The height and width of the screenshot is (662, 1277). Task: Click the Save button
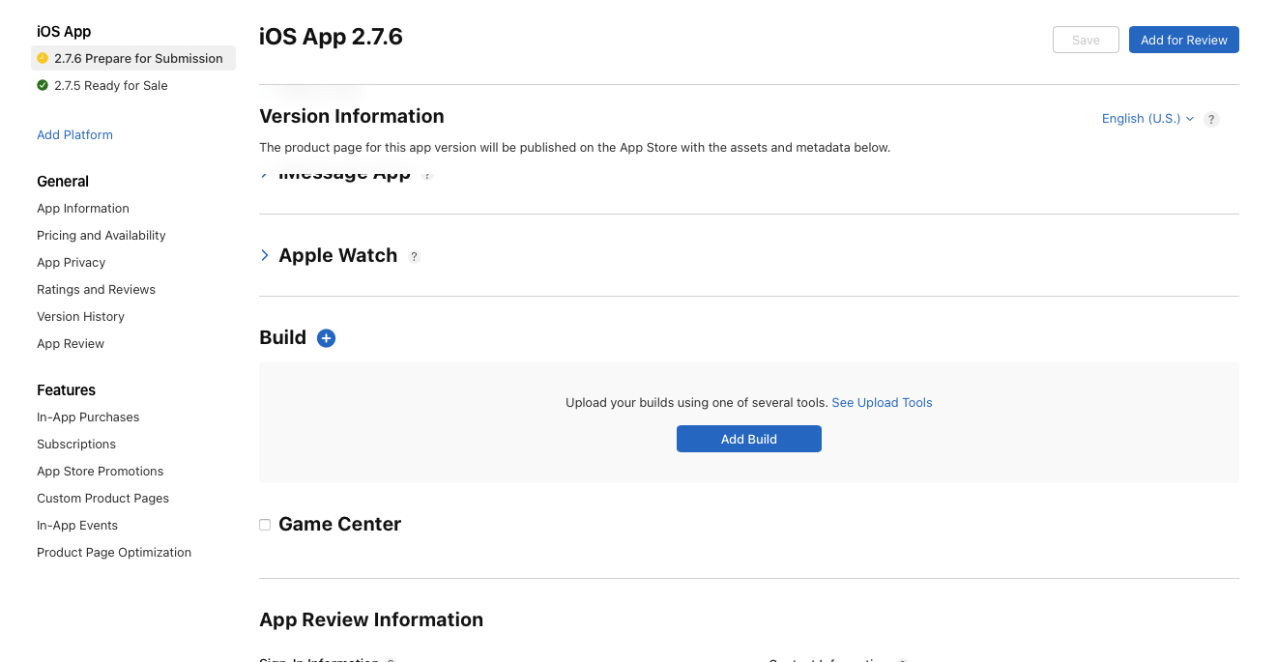pyautogui.click(x=1086, y=40)
